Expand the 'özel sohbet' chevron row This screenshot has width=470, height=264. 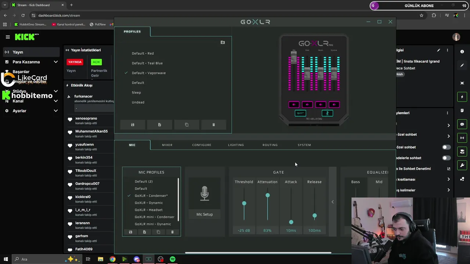point(448,136)
